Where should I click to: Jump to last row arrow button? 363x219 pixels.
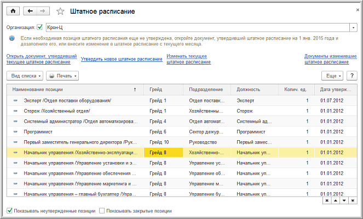pos(353,201)
